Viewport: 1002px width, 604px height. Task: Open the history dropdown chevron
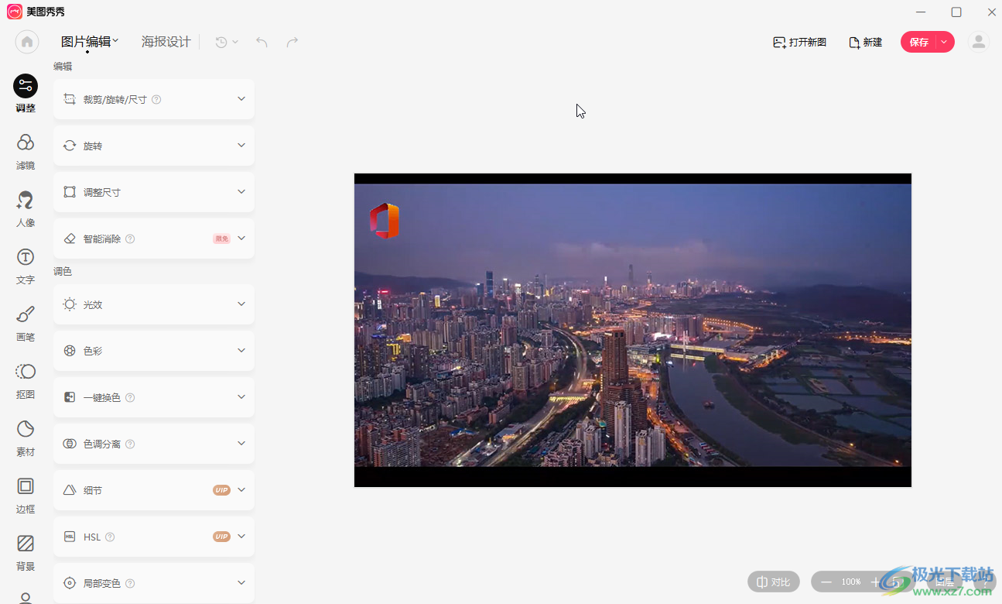point(235,42)
